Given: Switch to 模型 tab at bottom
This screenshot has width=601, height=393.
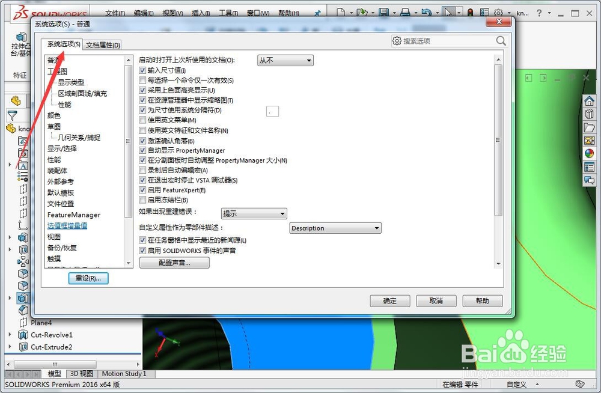Looking at the screenshot, I should pyautogui.click(x=54, y=373).
